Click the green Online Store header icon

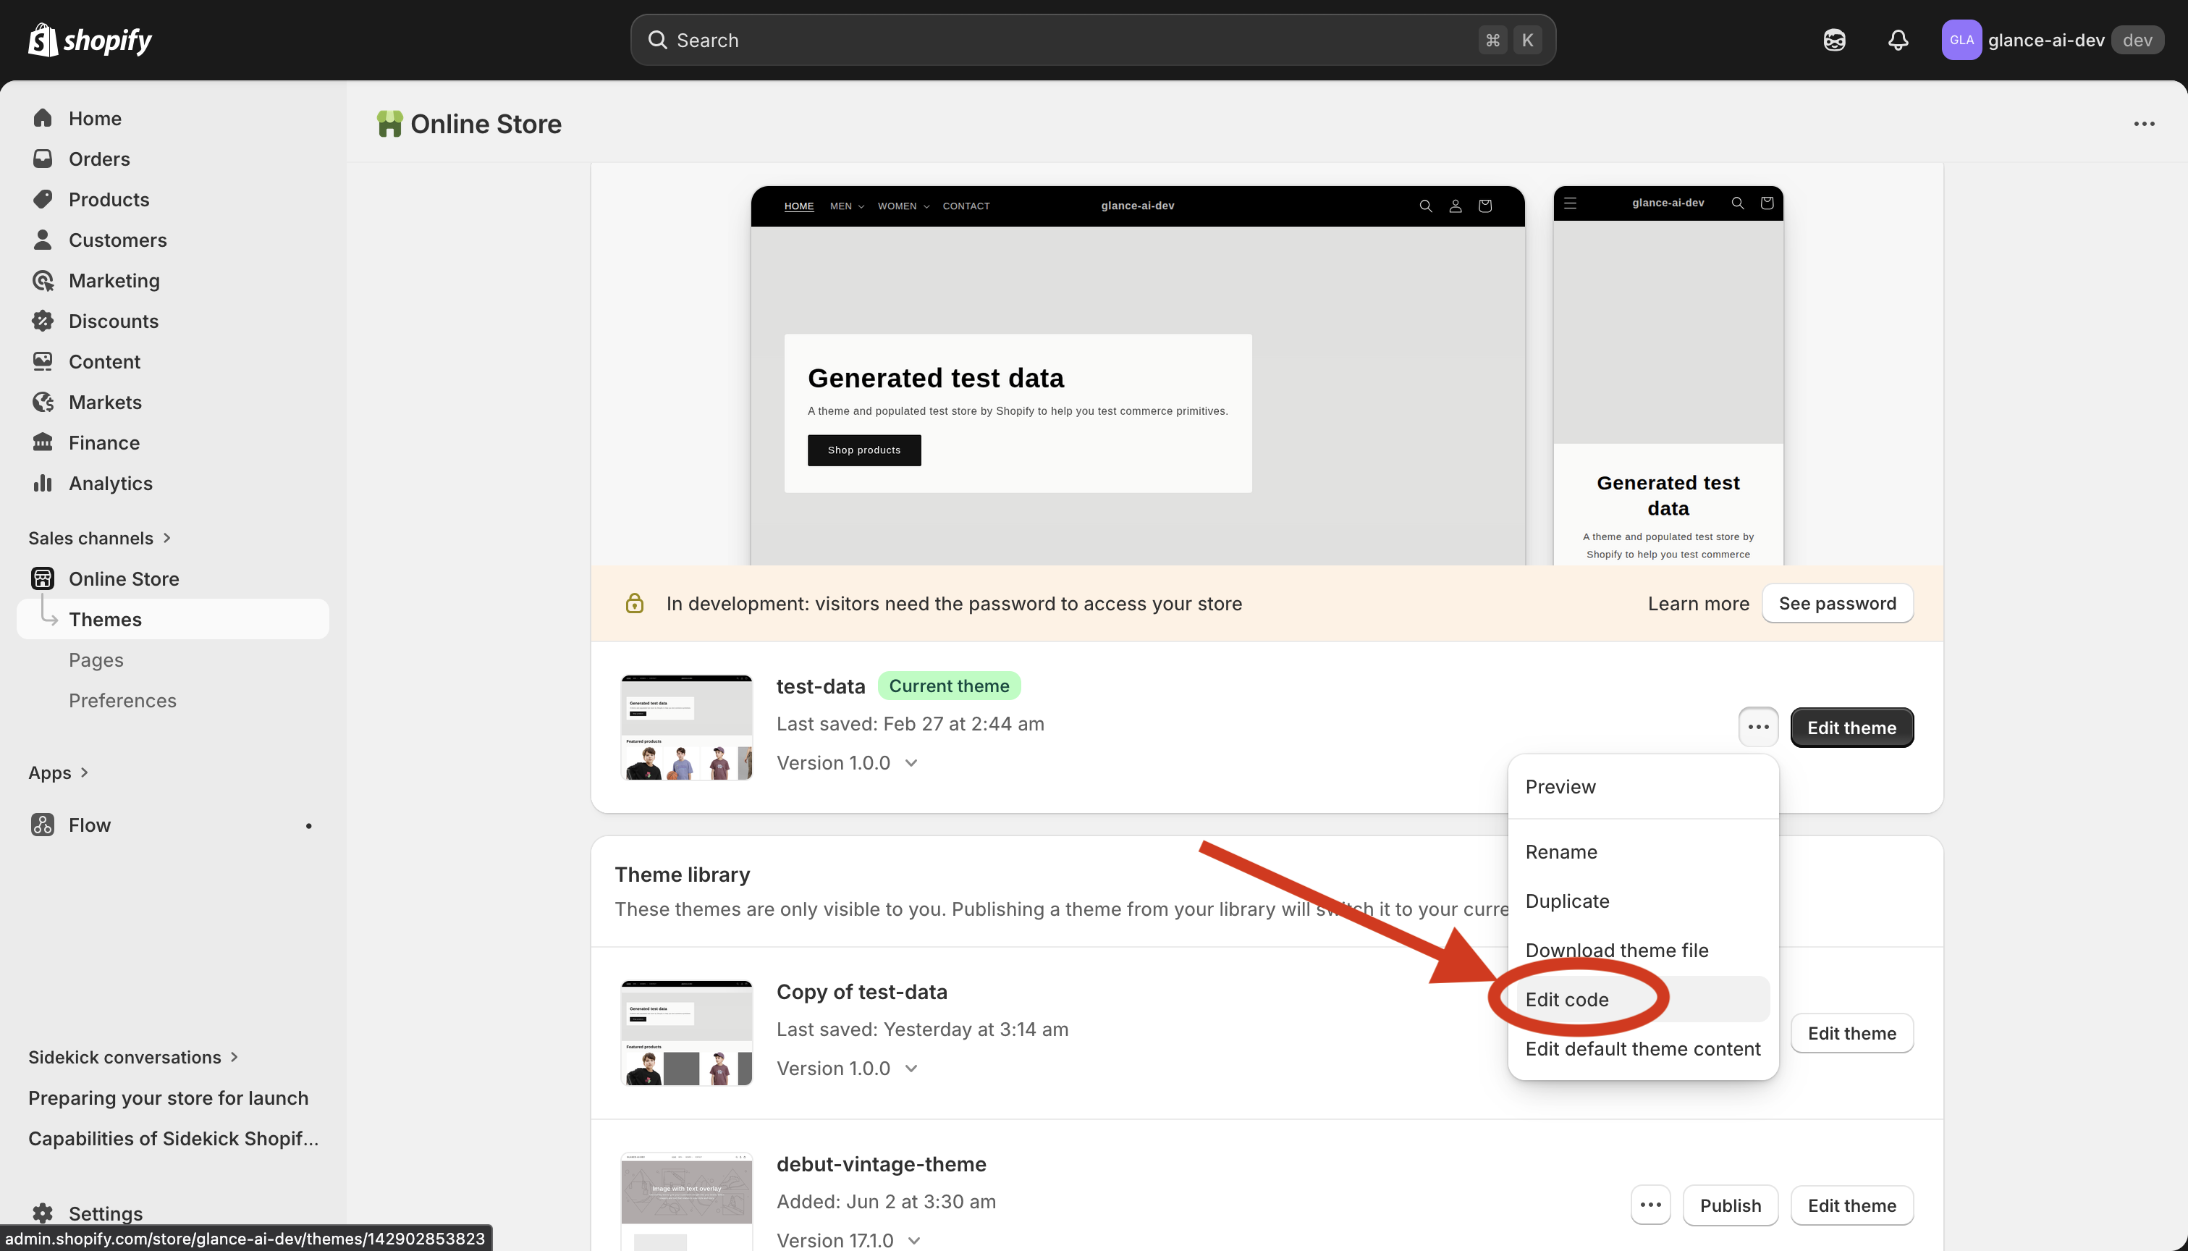389,124
